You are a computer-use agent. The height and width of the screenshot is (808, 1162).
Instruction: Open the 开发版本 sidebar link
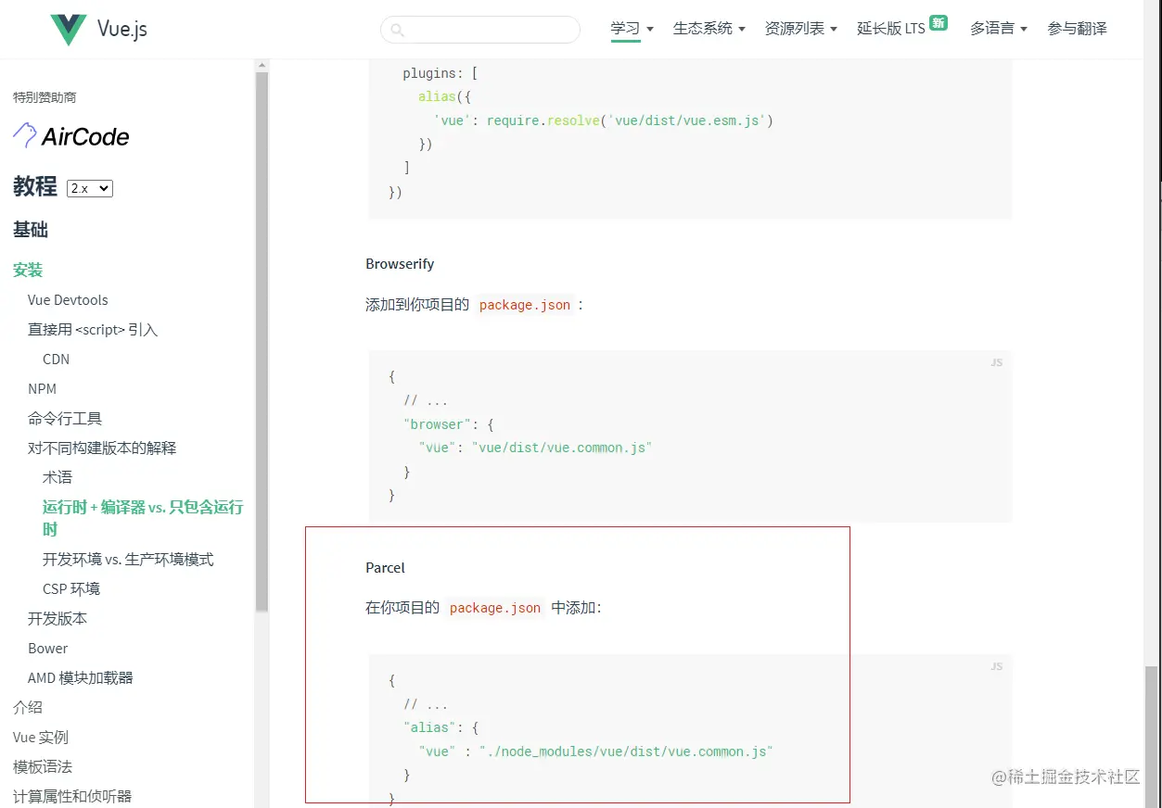pyautogui.click(x=57, y=618)
